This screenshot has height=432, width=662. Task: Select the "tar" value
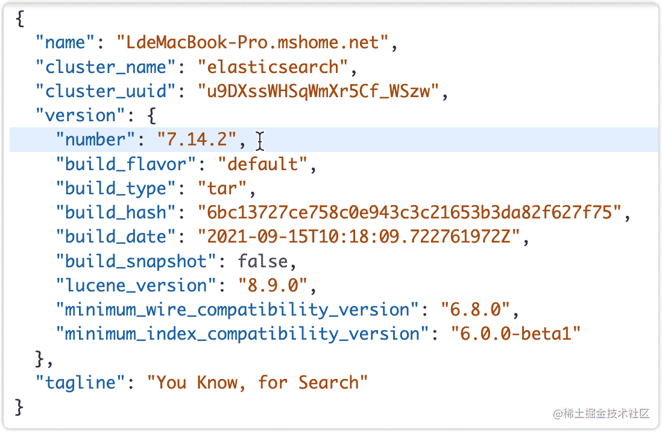(x=222, y=188)
